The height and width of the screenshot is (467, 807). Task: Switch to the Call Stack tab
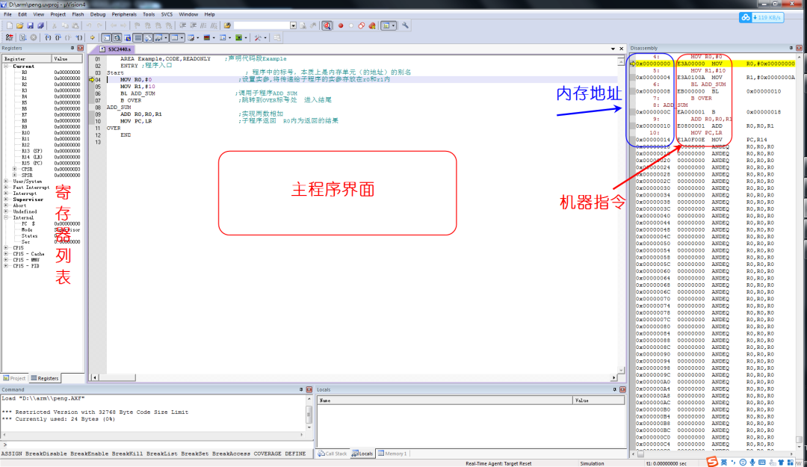pos(333,454)
